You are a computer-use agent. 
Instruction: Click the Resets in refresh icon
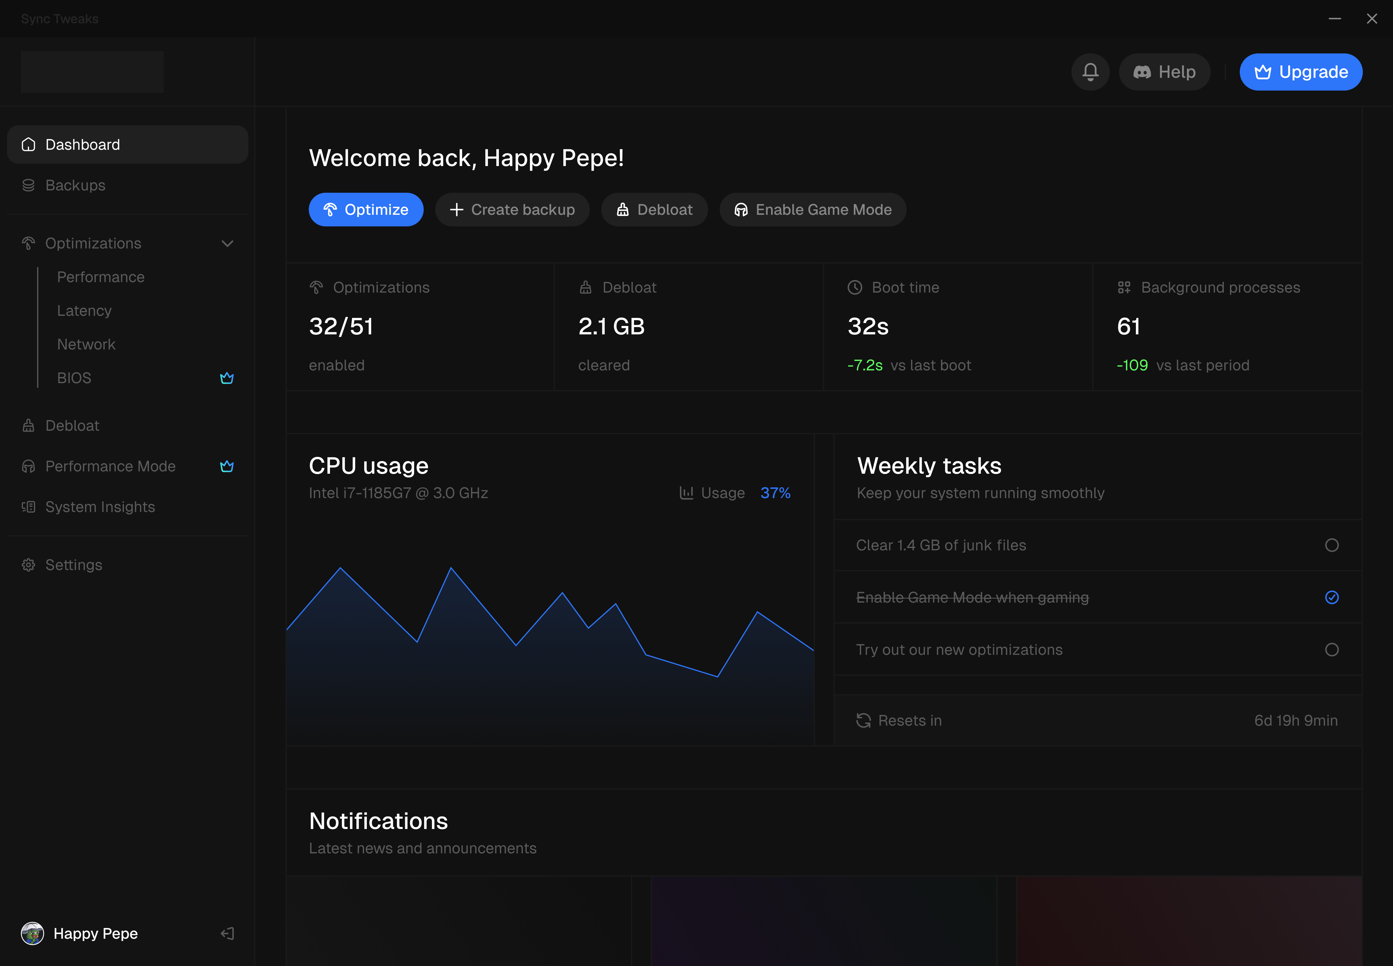click(863, 720)
